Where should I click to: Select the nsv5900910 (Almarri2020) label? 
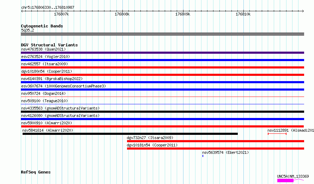(47, 123)
